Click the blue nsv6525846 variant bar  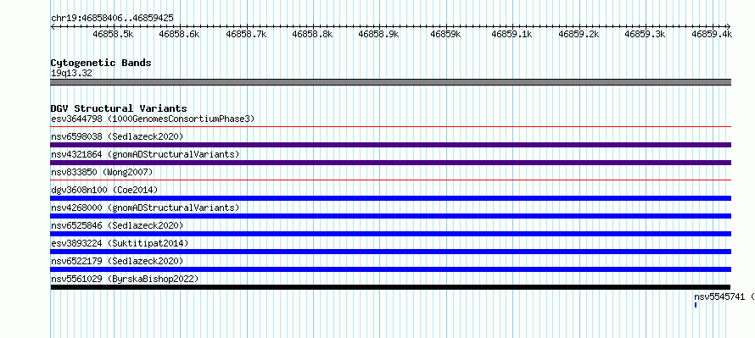391,234
